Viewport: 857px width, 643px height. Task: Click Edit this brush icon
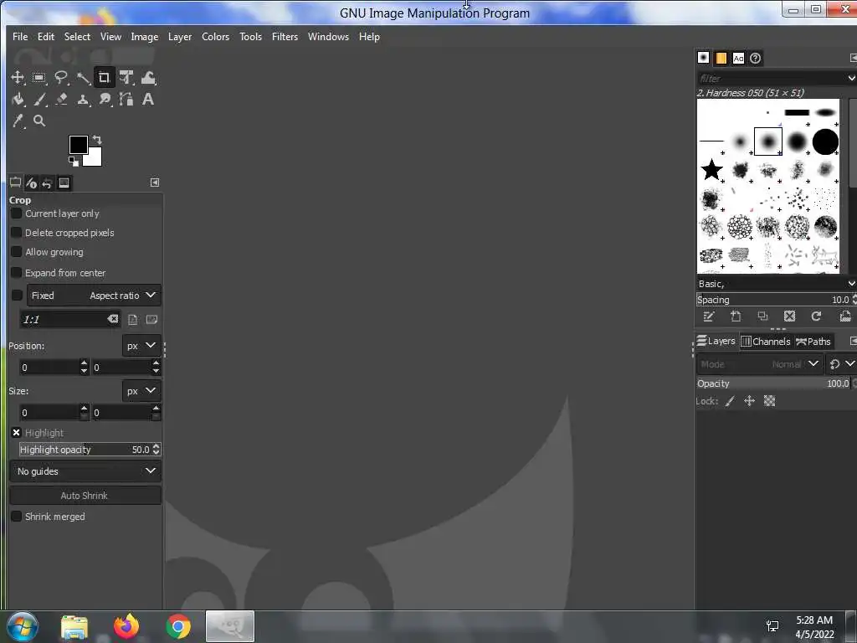click(709, 316)
